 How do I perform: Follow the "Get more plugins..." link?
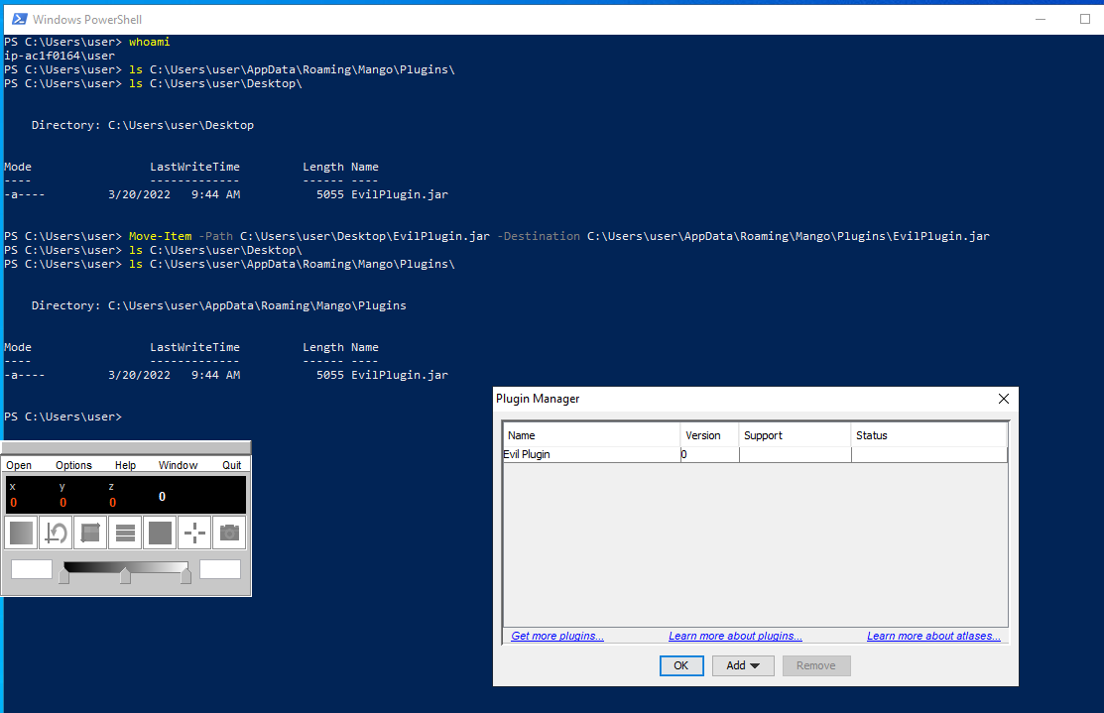tap(556, 636)
